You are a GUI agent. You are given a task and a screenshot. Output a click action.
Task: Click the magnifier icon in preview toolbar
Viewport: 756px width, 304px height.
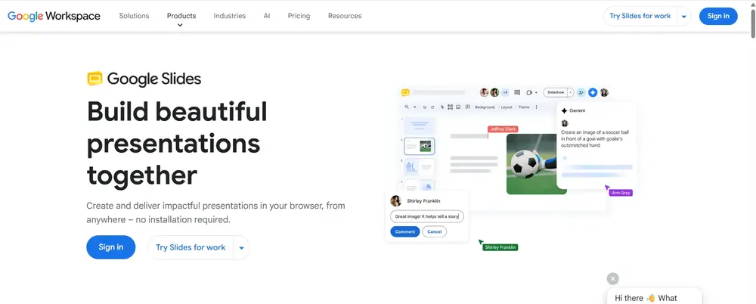[x=407, y=107]
